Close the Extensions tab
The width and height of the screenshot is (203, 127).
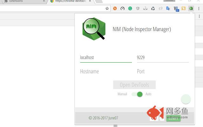tap(44, 1)
